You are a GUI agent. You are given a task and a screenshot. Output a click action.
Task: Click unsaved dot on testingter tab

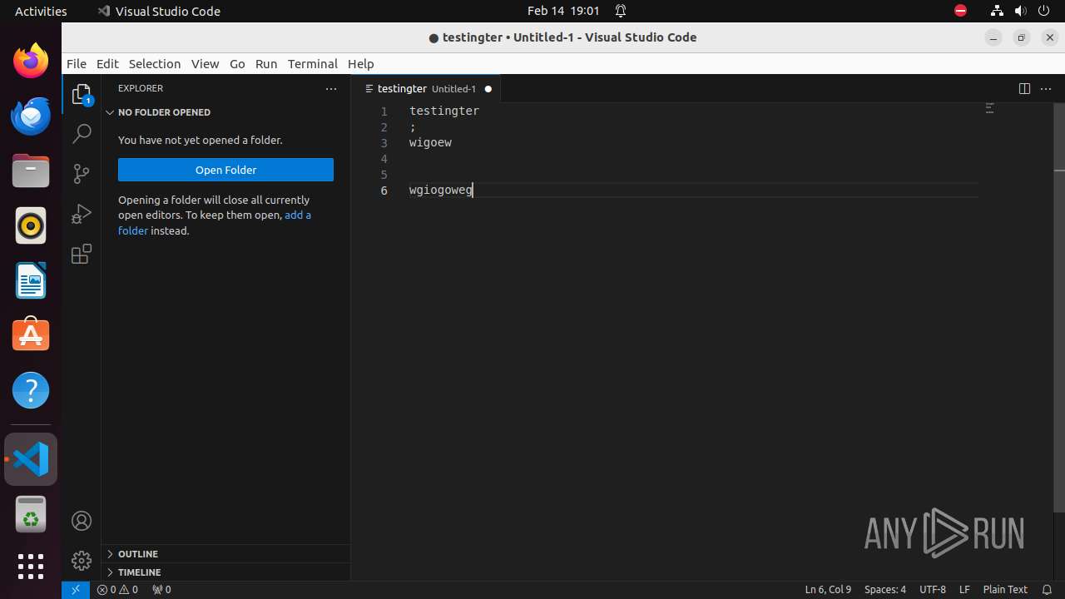point(488,89)
